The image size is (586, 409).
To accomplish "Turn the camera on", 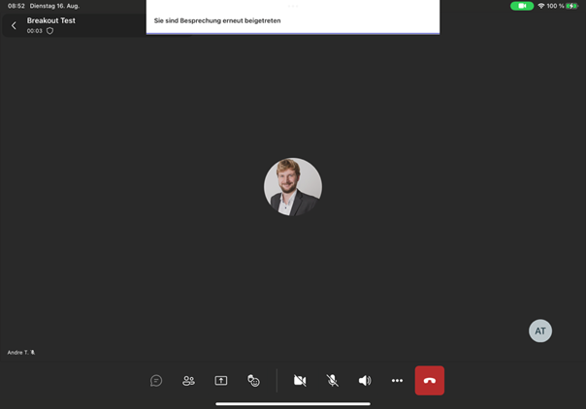I will click(x=300, y=381).
